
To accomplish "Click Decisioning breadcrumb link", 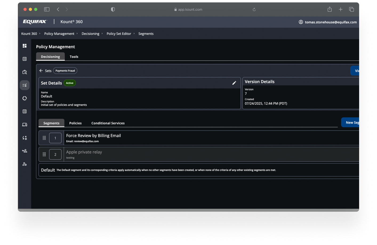I will click(x=90, y=34).
